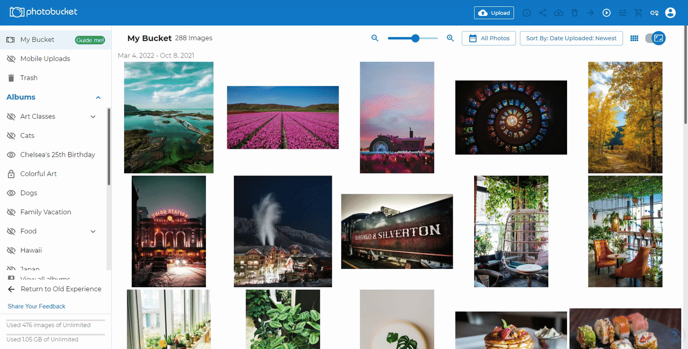
Task: Click the sidebar albums scrollbar
Action: pos(109,147)
